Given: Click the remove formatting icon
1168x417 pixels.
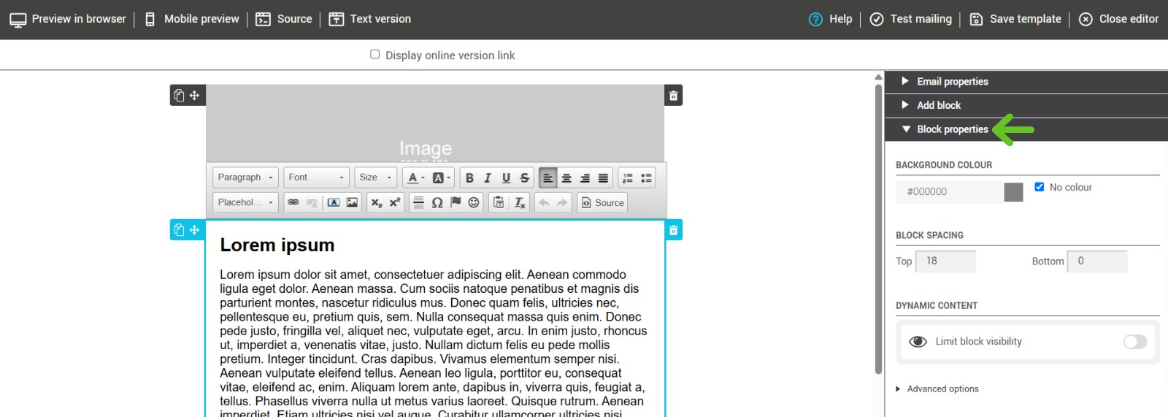Looking at the screenshot, I should [x=520, y=202].
